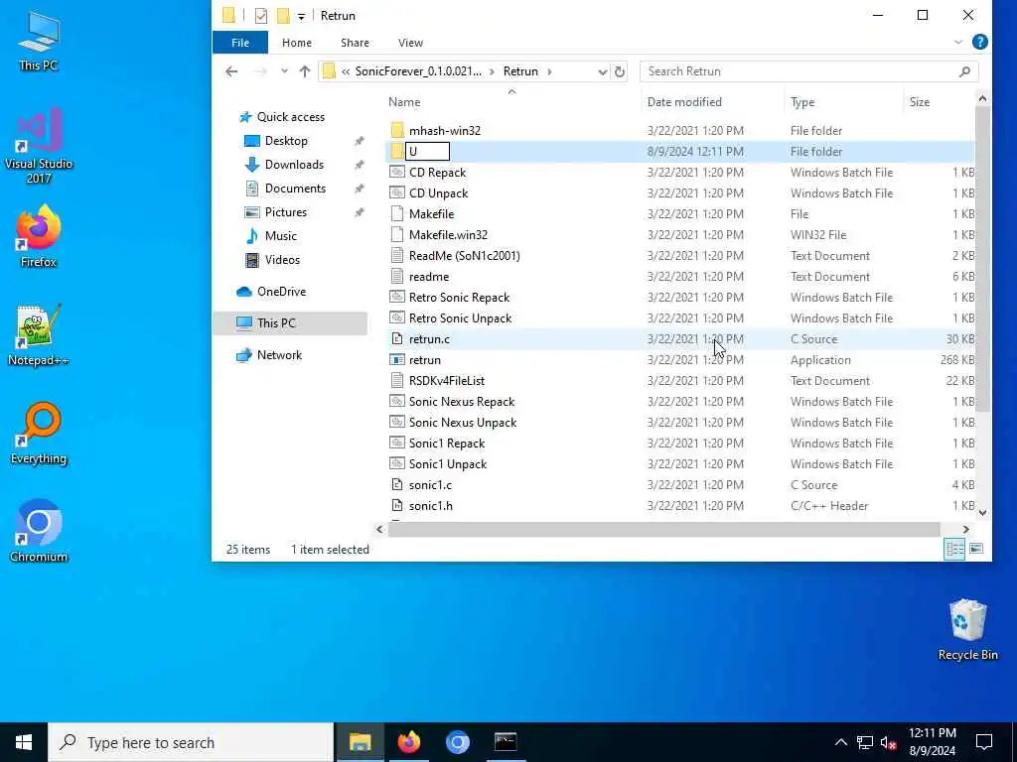1017x762 pixels.
Task: Select the RSDKv4FileList document icon
Action: [397, 380]
